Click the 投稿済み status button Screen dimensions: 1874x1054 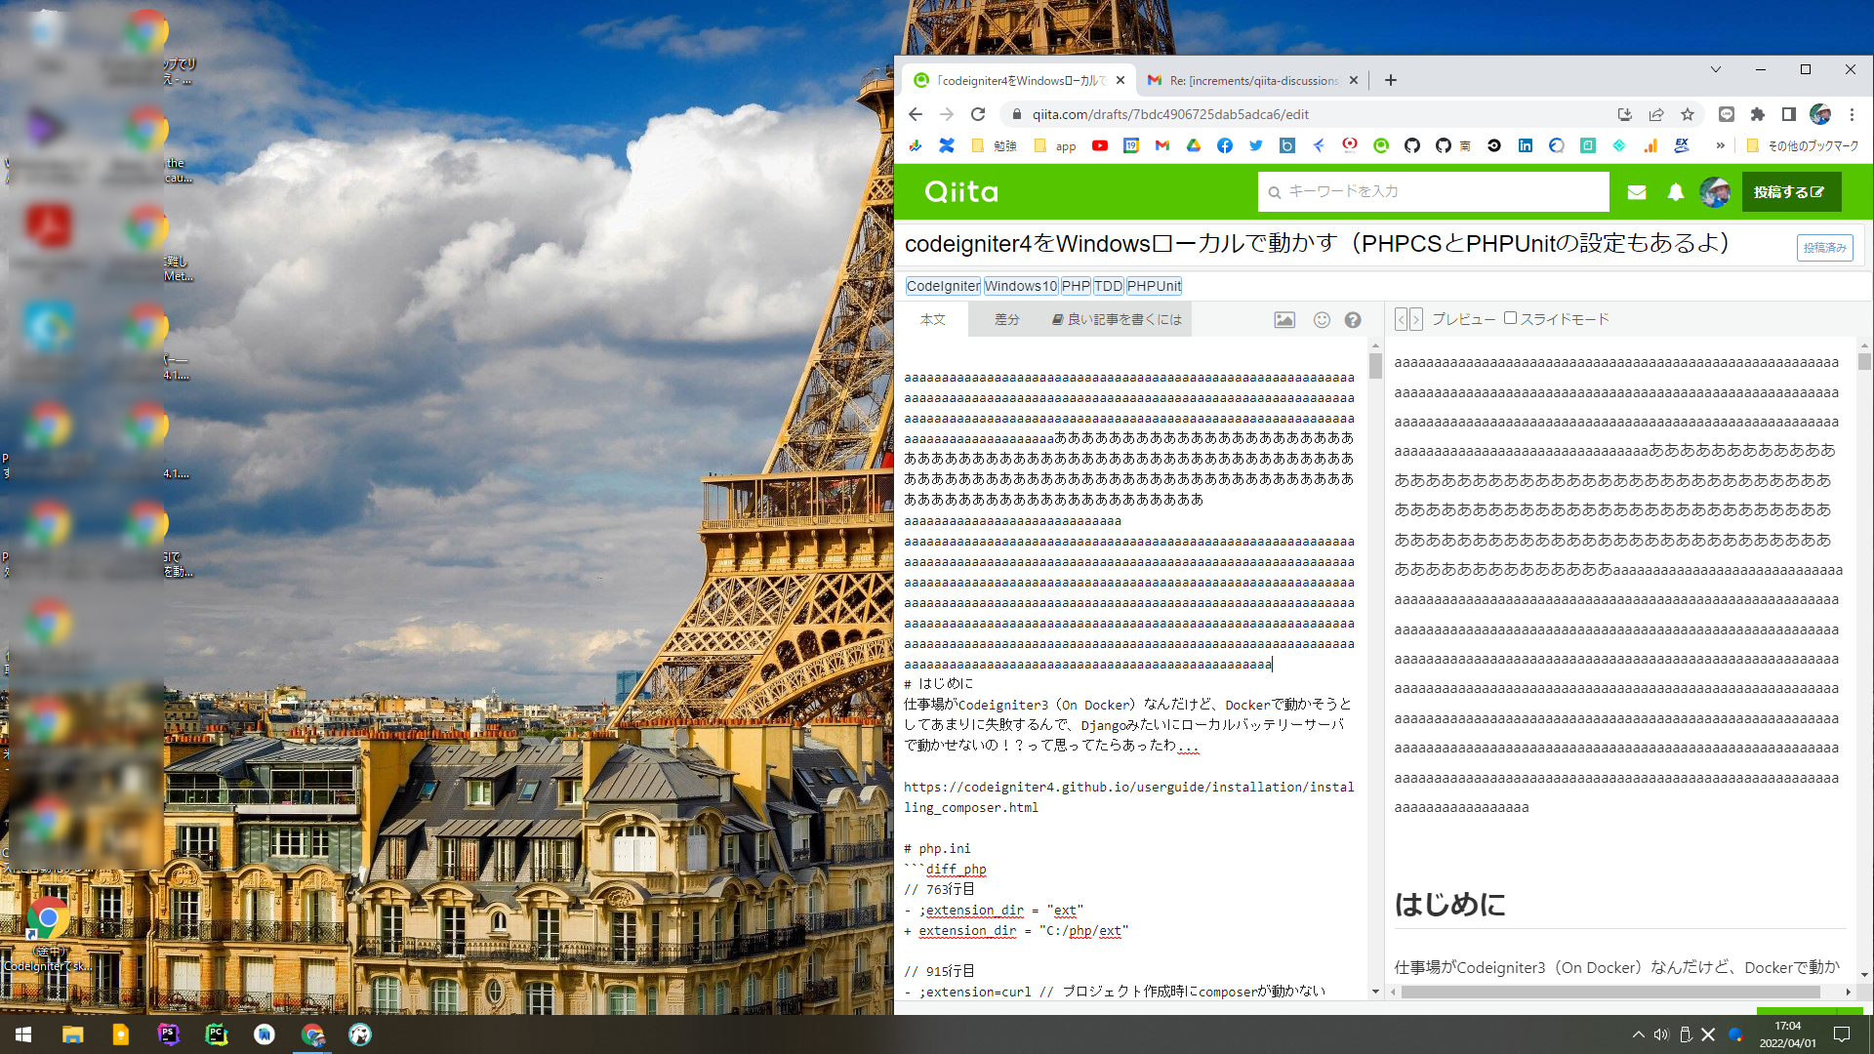tap(1824, 248)
